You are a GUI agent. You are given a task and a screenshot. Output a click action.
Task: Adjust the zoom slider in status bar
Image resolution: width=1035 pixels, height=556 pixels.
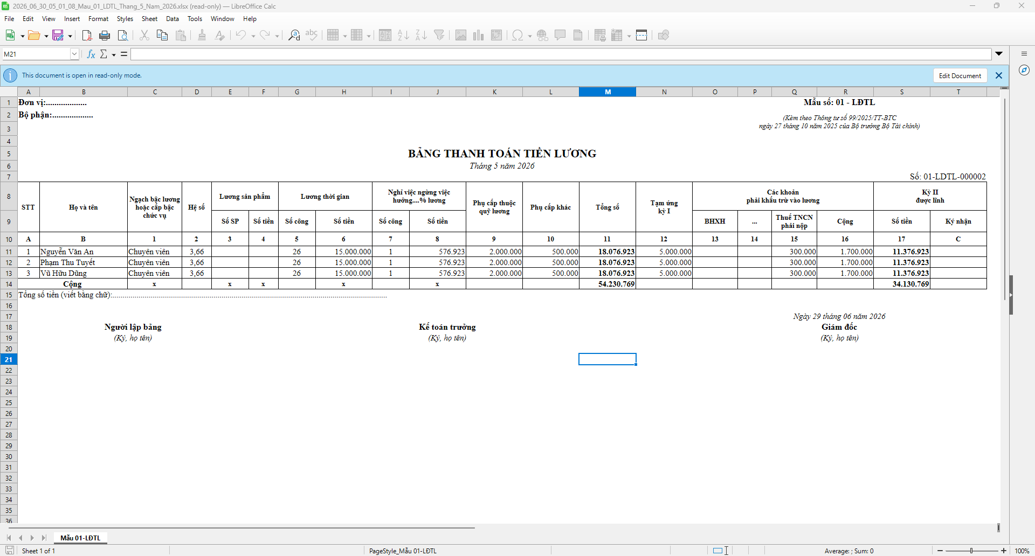971,551
